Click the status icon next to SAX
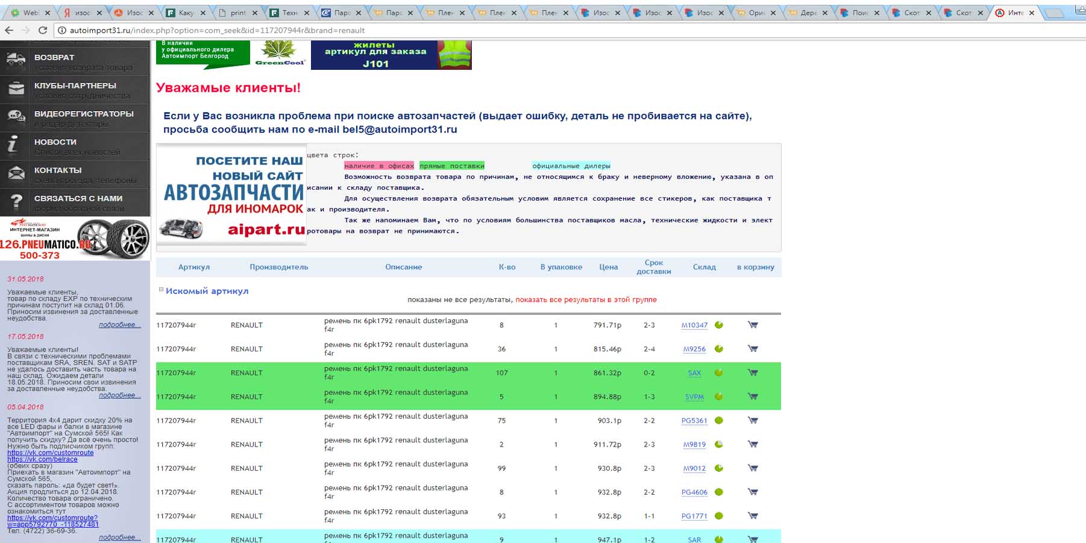Image resolution: width=1086 pixels, height=543 pixels. click(x=719, y=372)
